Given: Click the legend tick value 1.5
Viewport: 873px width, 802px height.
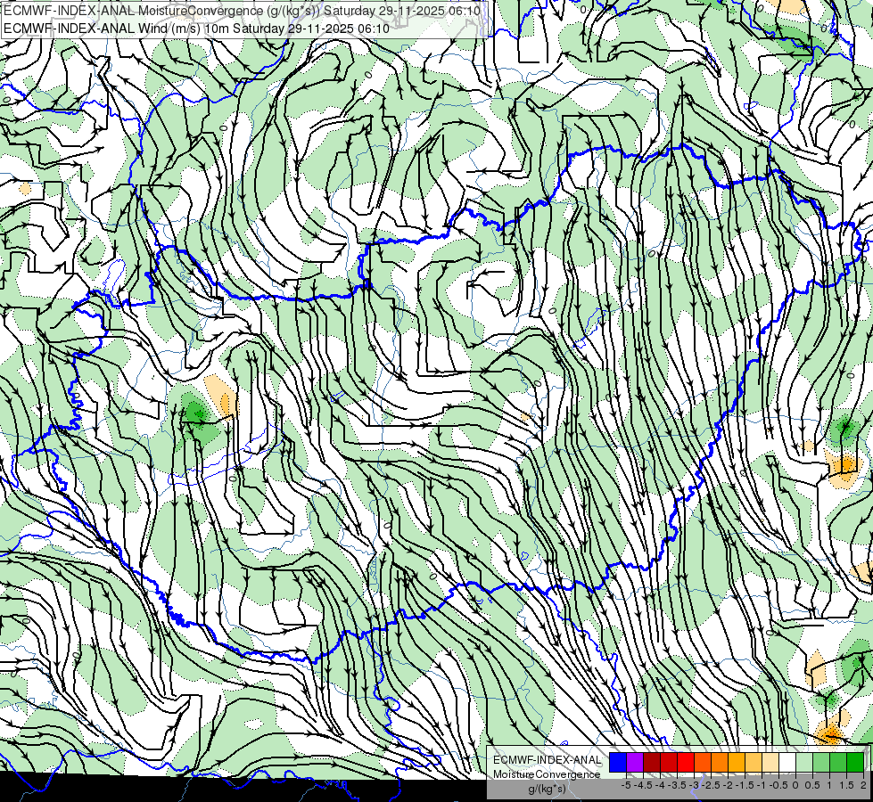Looking at the screenshot, I should tap(847, 785).
